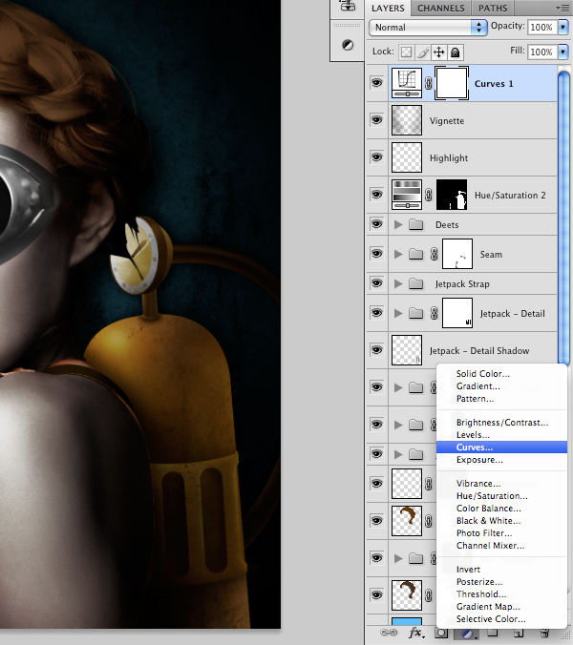This screenshot has width=573, height=645.
Task: Hide the Hue/Saturation 2 layer
Action: [x=376, y=194]
